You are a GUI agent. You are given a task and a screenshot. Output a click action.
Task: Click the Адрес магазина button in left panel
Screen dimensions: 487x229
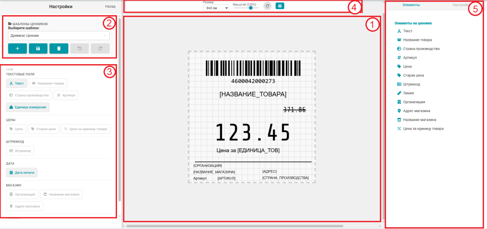click(x=25, y=206)
